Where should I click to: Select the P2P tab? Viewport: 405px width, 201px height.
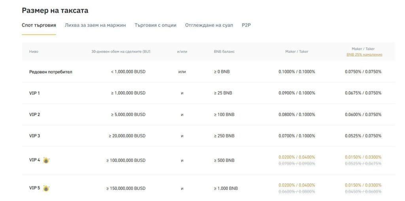point(246,25)
